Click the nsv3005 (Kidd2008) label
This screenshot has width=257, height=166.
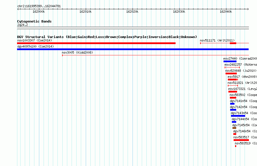(x=77, y=52)
